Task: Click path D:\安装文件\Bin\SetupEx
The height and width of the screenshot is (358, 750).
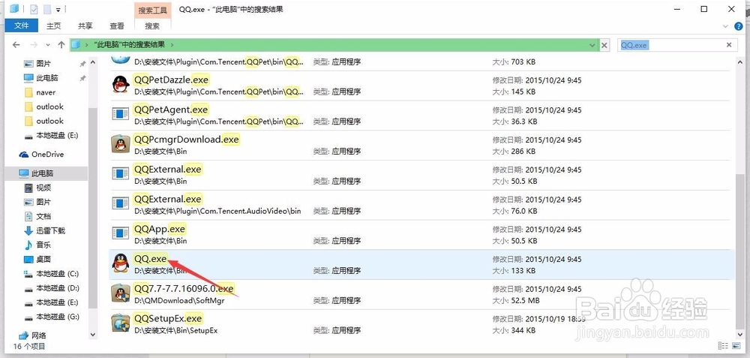Action: pyautogui.click(x=176, y=330)
